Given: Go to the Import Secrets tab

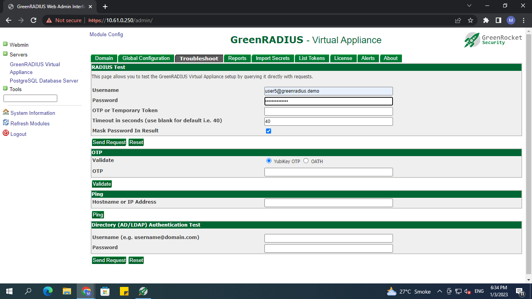Looking at the screenshot, I should coord(273,58).
